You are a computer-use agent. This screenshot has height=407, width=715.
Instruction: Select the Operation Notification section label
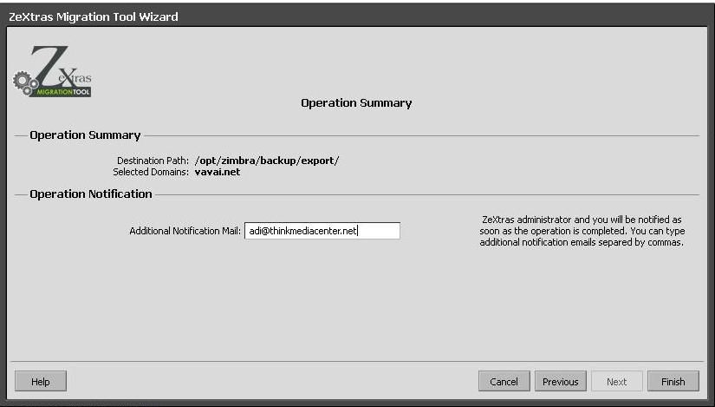[x=91, y=194]
